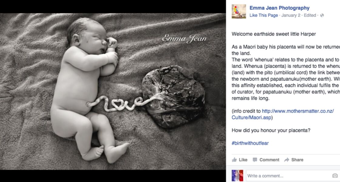
Task: Click the commenter avatar beside comment box
Action: [237, 176]
